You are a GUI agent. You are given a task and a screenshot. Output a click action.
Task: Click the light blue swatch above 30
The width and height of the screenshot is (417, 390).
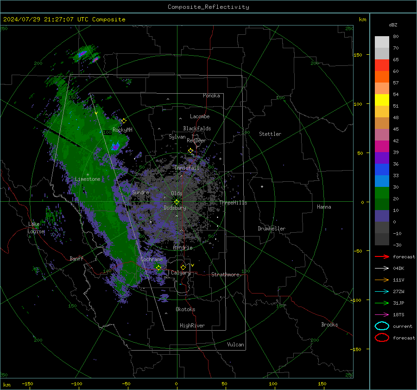click(382, 181)
